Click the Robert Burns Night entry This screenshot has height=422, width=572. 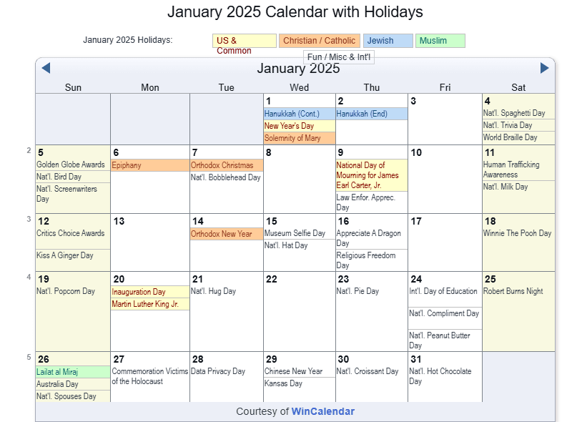[x=513, y=291]
